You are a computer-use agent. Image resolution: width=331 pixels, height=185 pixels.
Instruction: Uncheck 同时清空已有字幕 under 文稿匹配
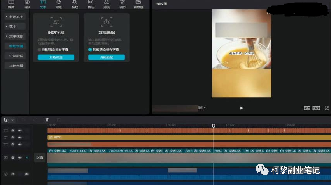click(90, 50)
